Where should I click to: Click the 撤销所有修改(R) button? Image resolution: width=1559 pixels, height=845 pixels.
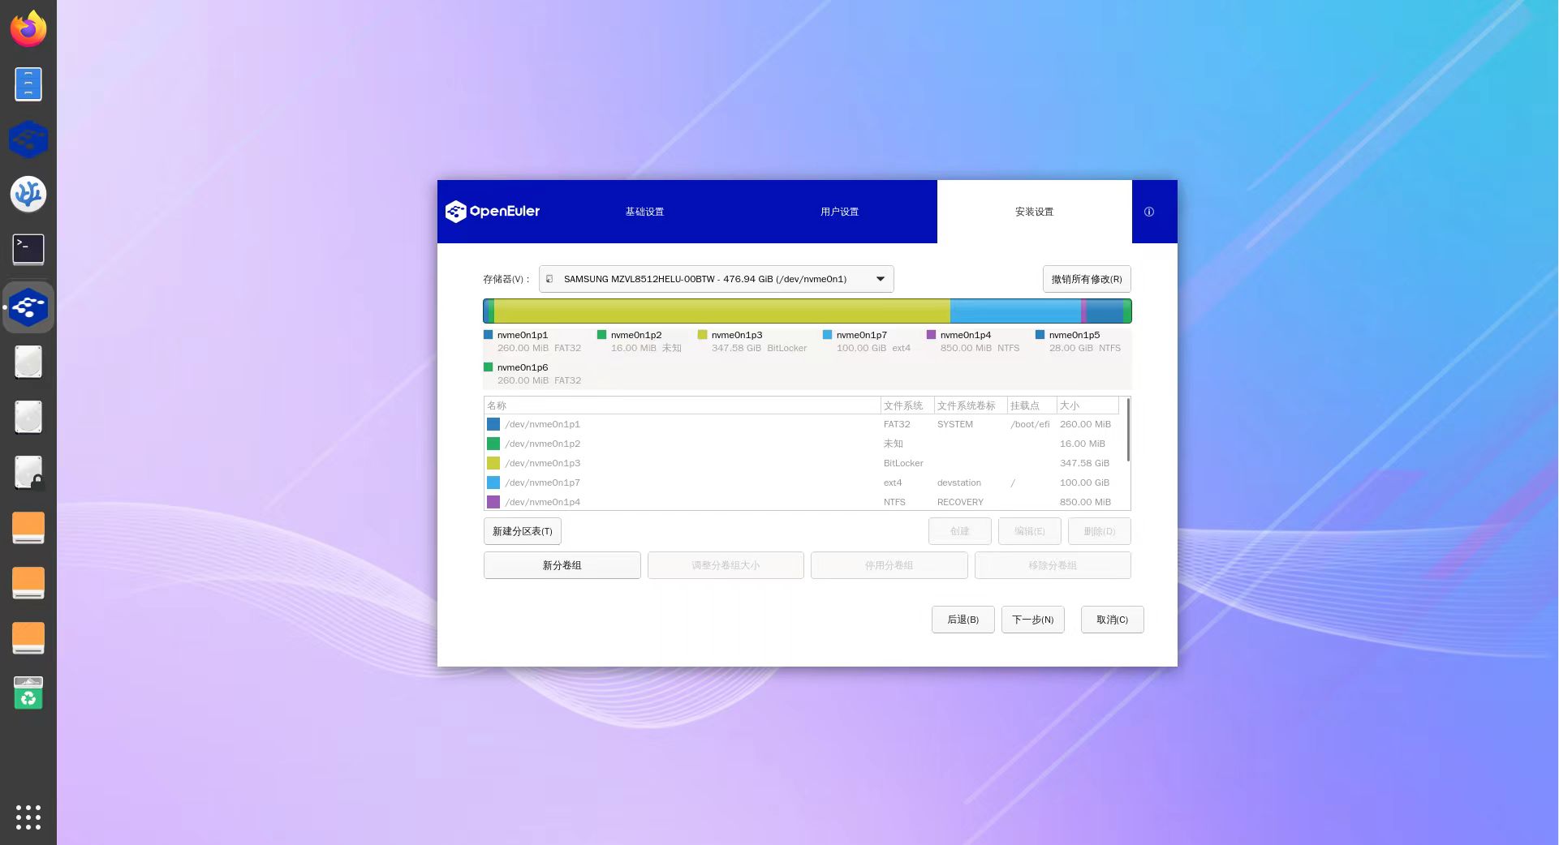pyautogui.click(x=1087, y=279)
